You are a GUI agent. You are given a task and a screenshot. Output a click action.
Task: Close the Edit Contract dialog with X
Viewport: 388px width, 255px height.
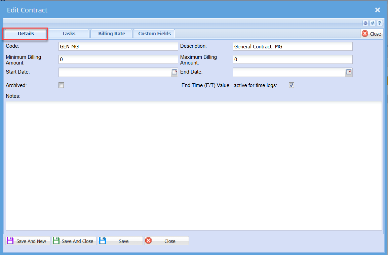pos(378,10)
